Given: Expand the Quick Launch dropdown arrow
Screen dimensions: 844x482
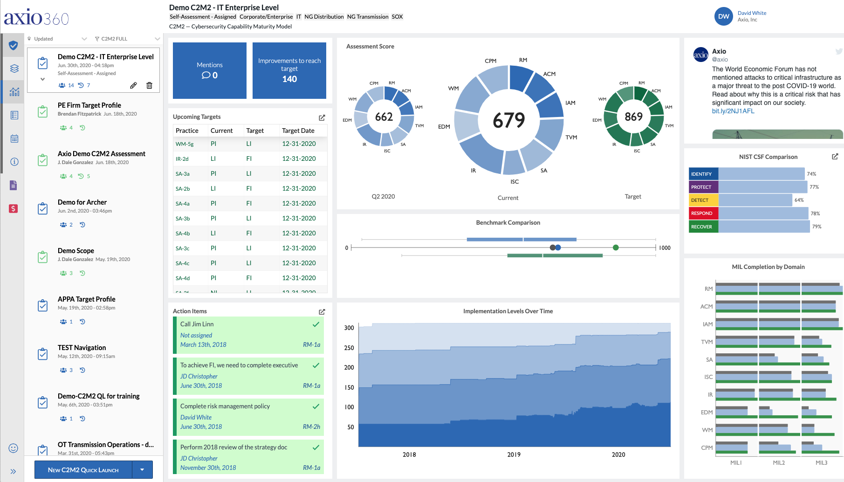Looking at the screenshot, I should (142, 469).
